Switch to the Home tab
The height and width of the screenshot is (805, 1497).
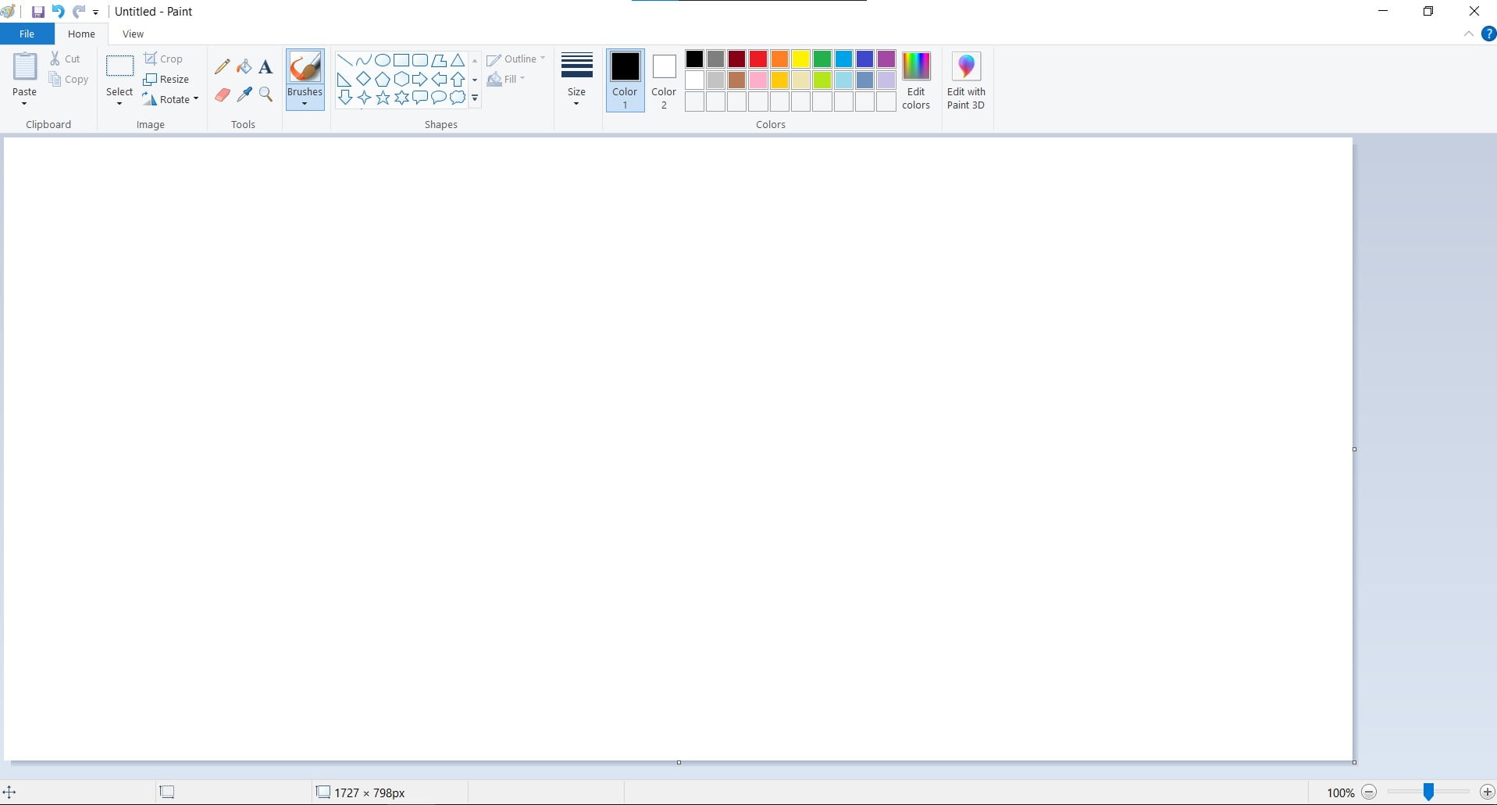click(81, 34)
